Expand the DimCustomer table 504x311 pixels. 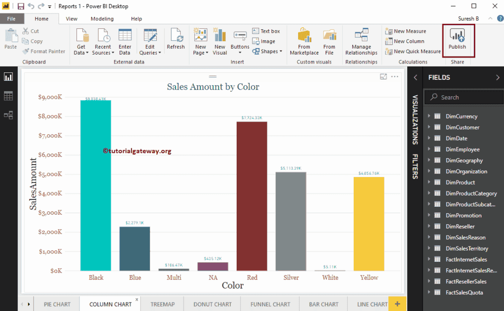coord(429,127)
